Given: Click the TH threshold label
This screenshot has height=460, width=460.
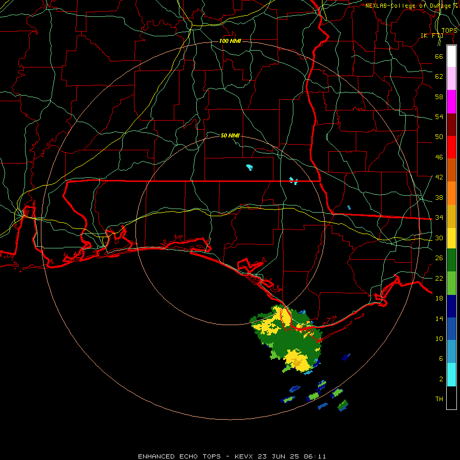Looking at the screenshot, I should pyautogui.click(x=439, y=399).
